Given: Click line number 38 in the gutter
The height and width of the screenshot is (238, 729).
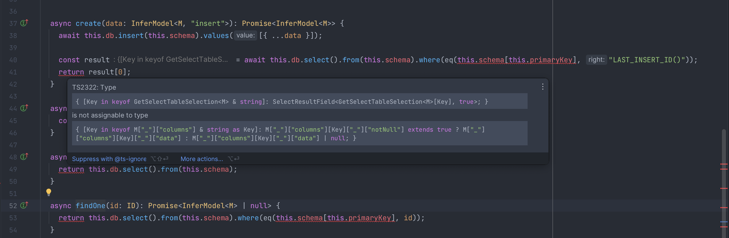Looking at the screenshot, I should click(x=13, y=35).
